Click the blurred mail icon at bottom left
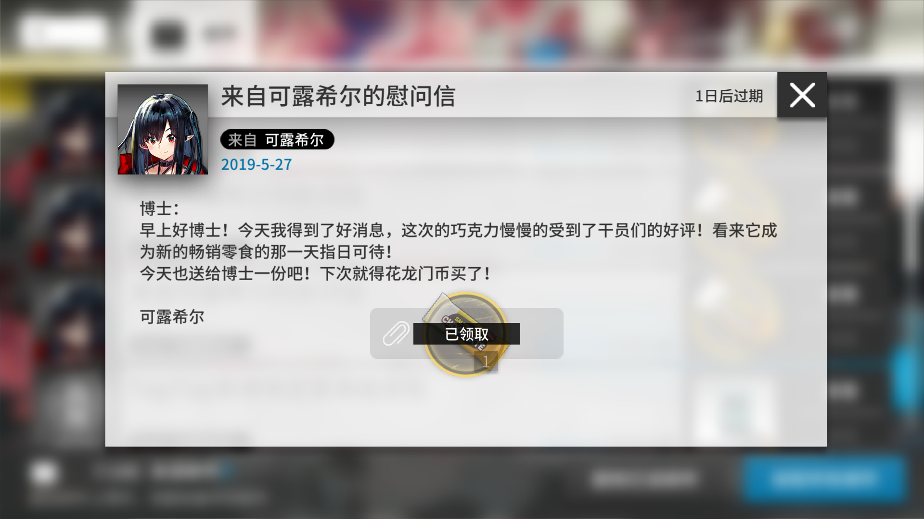The width and height of the screenshot is (924, 519). click(x=44, y=473)
